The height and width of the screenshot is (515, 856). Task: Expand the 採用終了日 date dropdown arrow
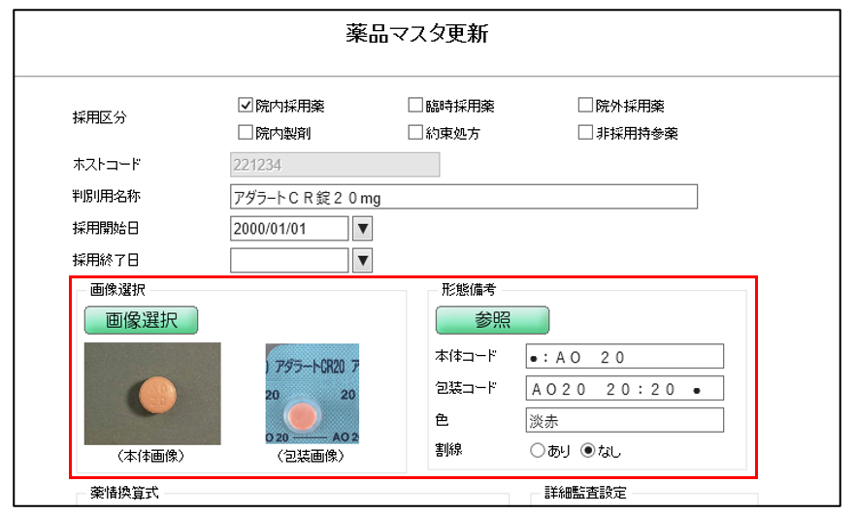362,260
